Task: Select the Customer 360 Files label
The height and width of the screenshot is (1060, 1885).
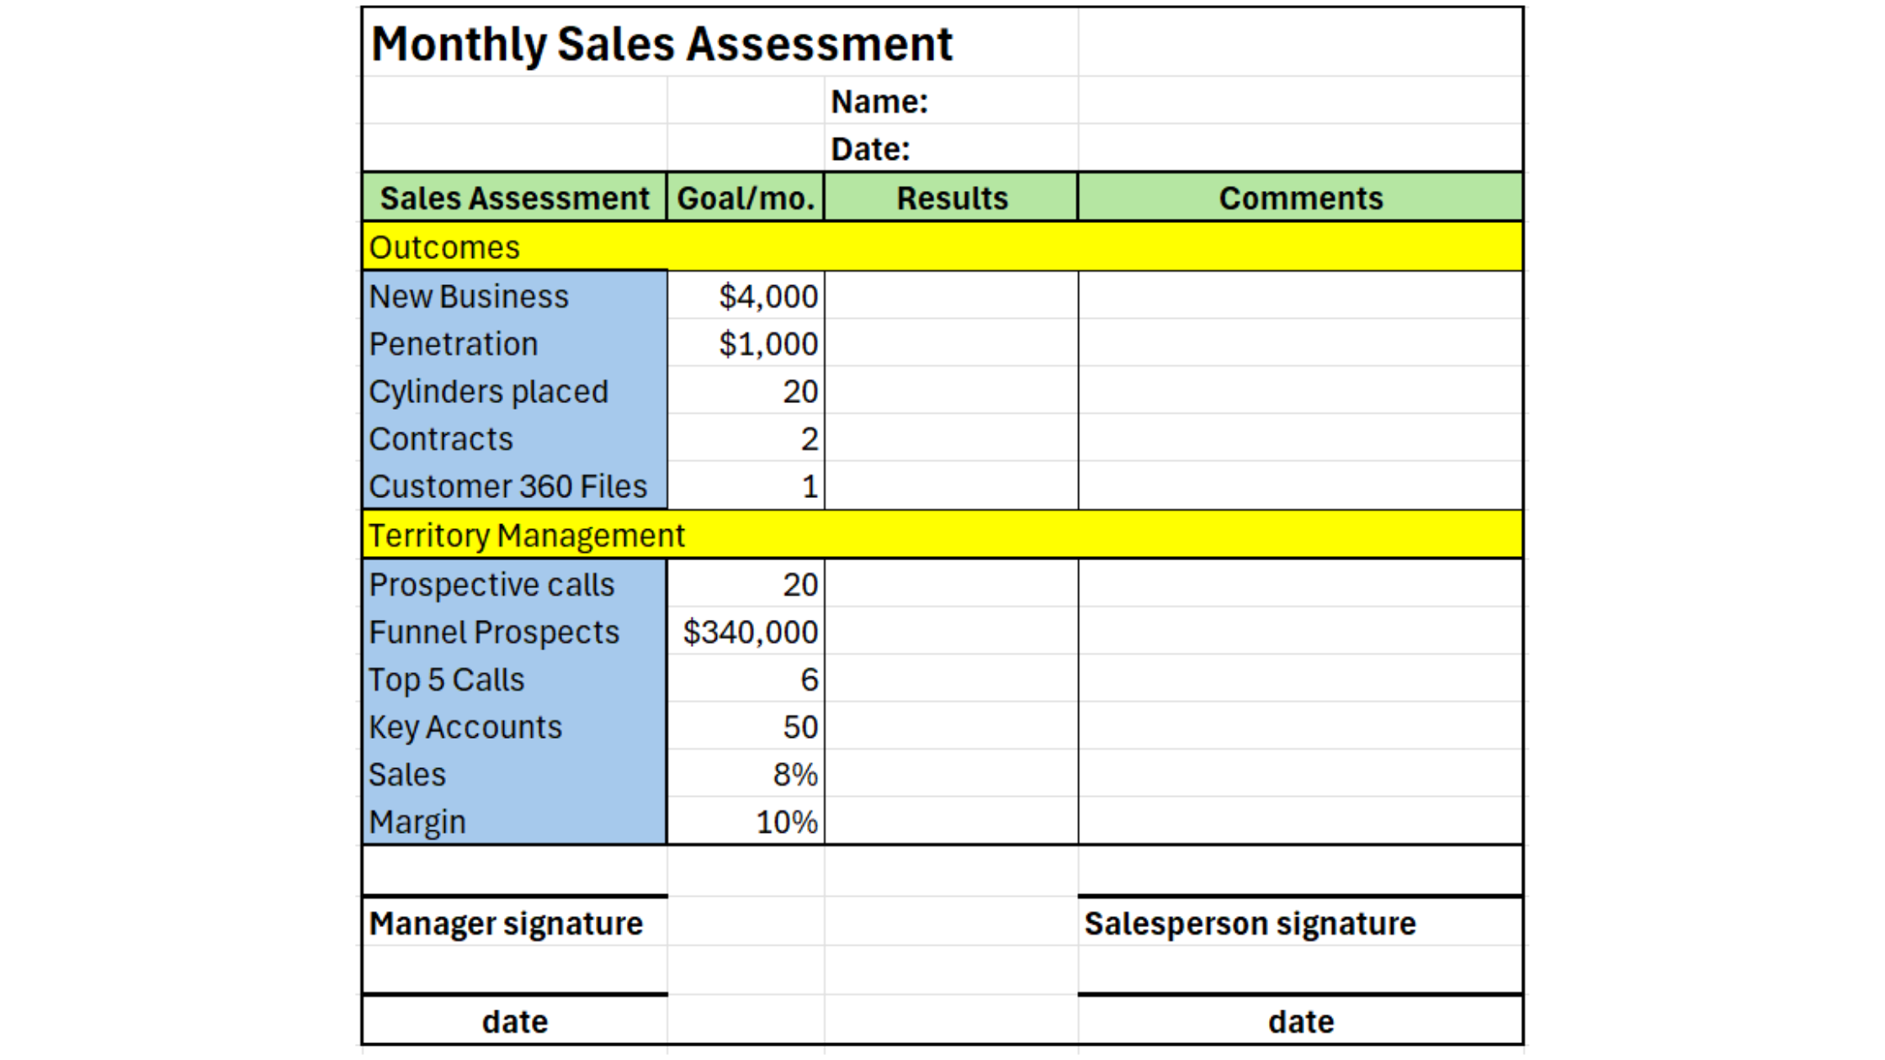Action: (x=514, y=485)
